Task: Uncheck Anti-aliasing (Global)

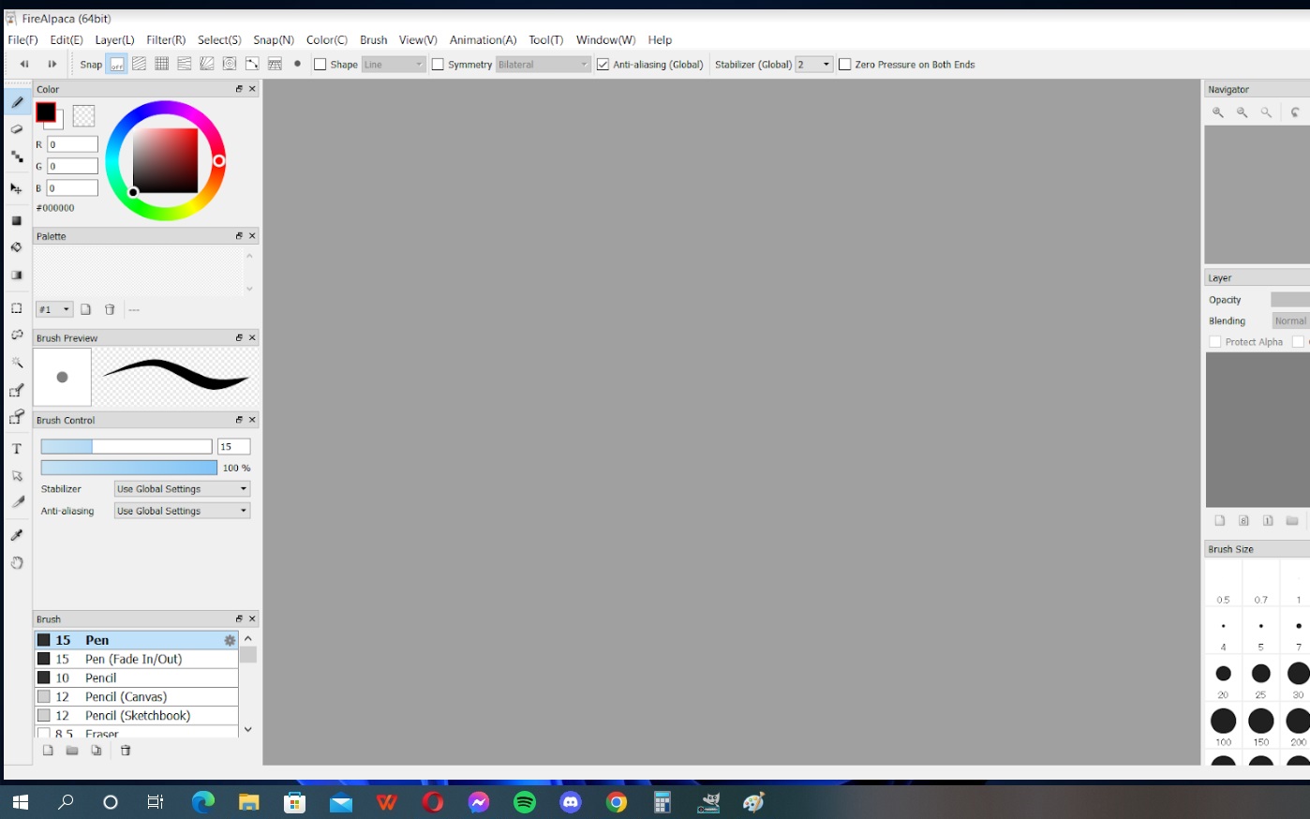Action: coord(603,65)
